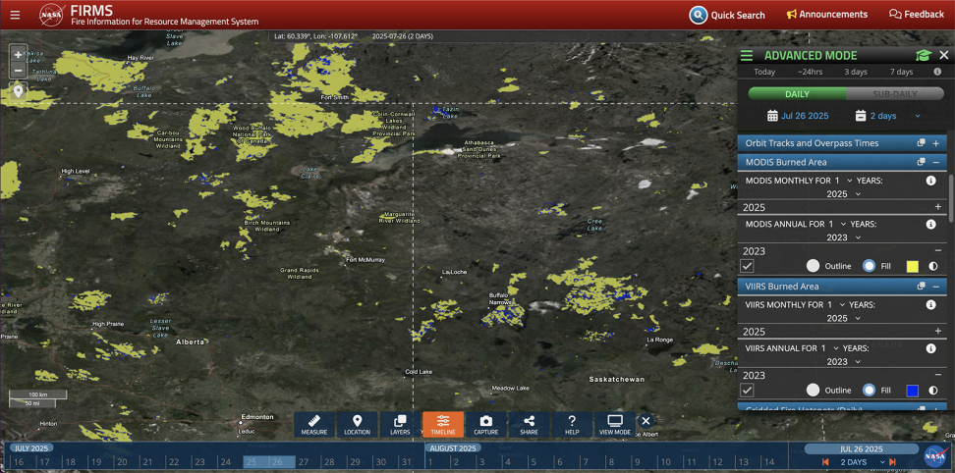Open the Capture camera tool

coord(486,424)
